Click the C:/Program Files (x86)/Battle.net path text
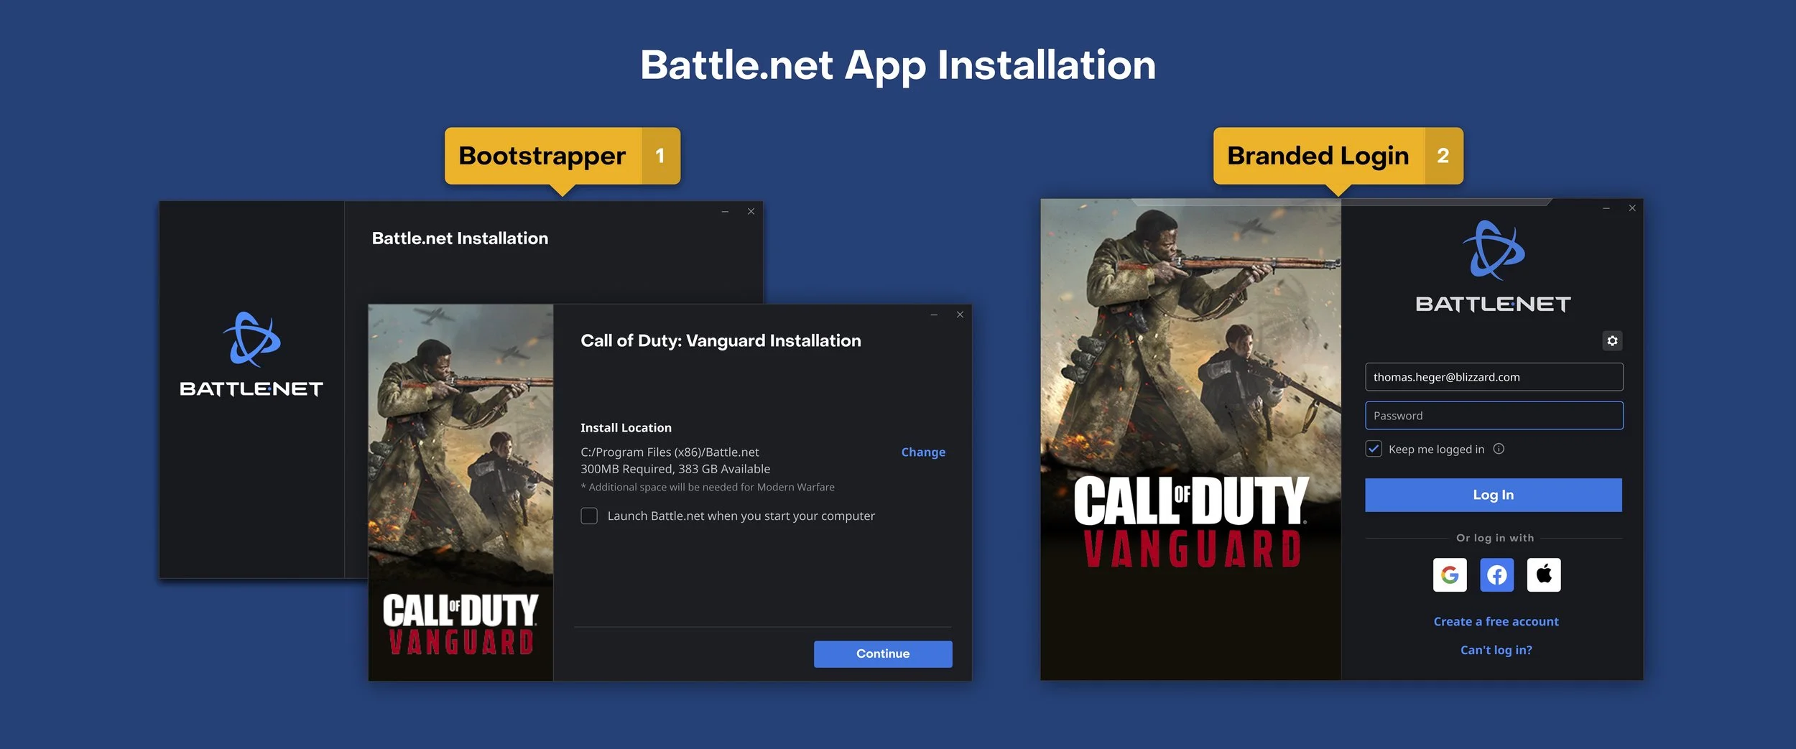The height and width of the screenshot is (749, 1796). click(670, 452)
